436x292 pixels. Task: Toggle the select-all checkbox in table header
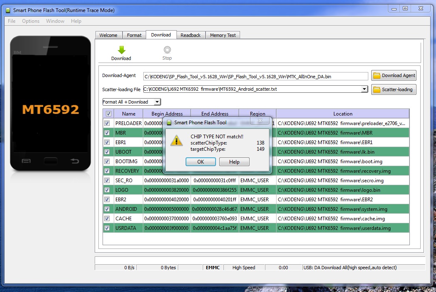tap(108, 114)
